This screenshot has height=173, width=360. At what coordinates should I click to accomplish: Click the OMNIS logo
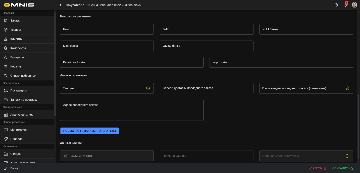click(19, 5)
